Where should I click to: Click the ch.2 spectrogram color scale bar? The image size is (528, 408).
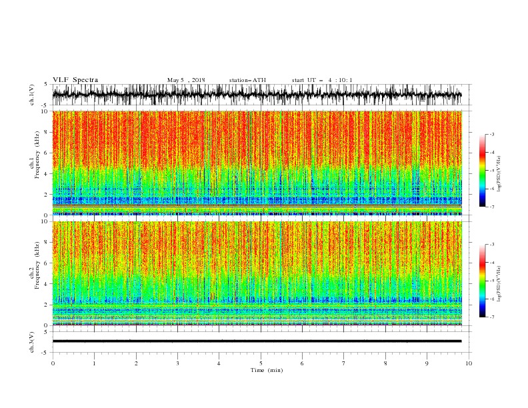coord(482,281)
